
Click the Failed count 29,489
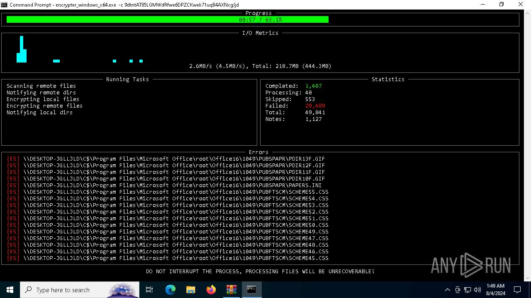click(x=315, y=106)
